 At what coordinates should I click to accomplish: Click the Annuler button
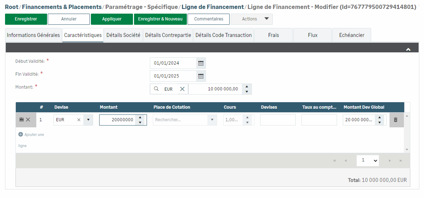point(69,19)
